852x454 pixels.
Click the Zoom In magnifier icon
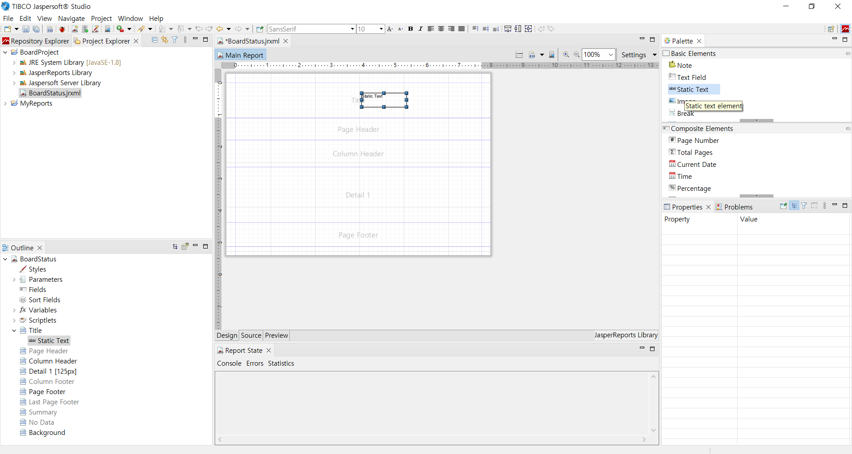566,55
